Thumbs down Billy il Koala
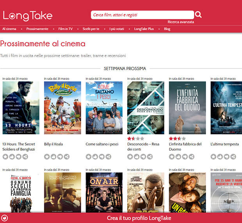242x223 pixels. coord(60,156)
